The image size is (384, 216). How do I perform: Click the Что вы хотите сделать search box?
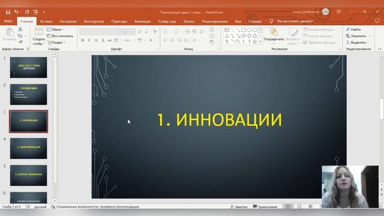[x=295, y=22]
